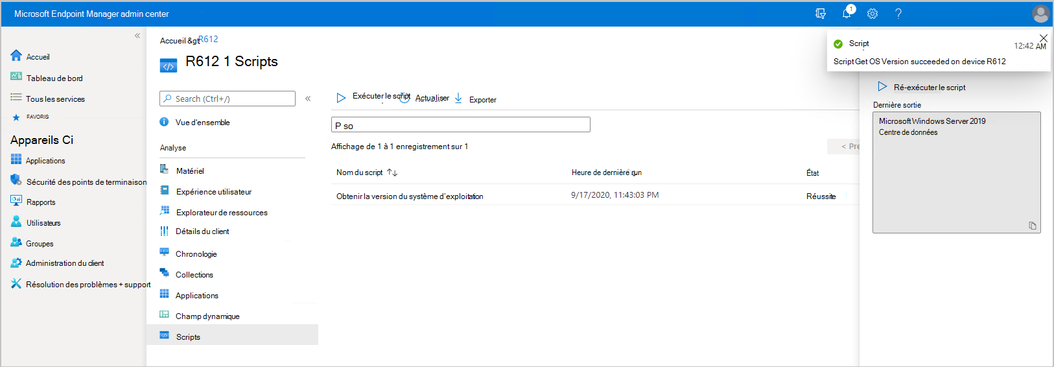Click the Détails du client icon
1054x367 pixels.
tap(165, 231)
